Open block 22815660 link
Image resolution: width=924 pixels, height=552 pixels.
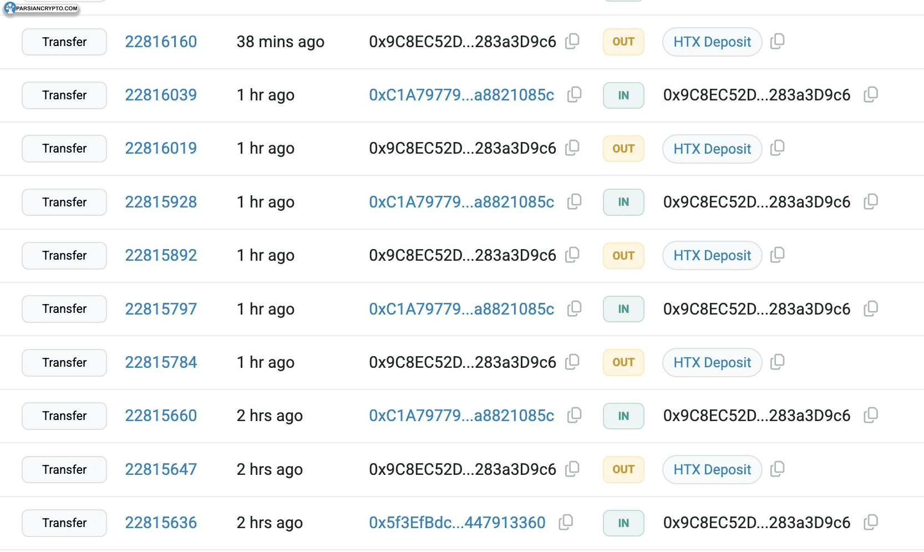pyautogui.click(x=161, y=416)
